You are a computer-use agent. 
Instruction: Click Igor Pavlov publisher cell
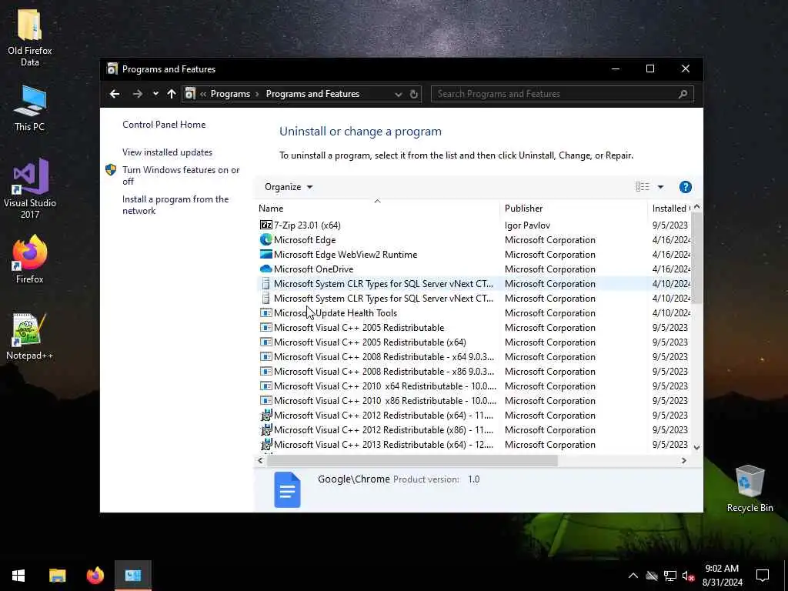click(x=527, y=225)
